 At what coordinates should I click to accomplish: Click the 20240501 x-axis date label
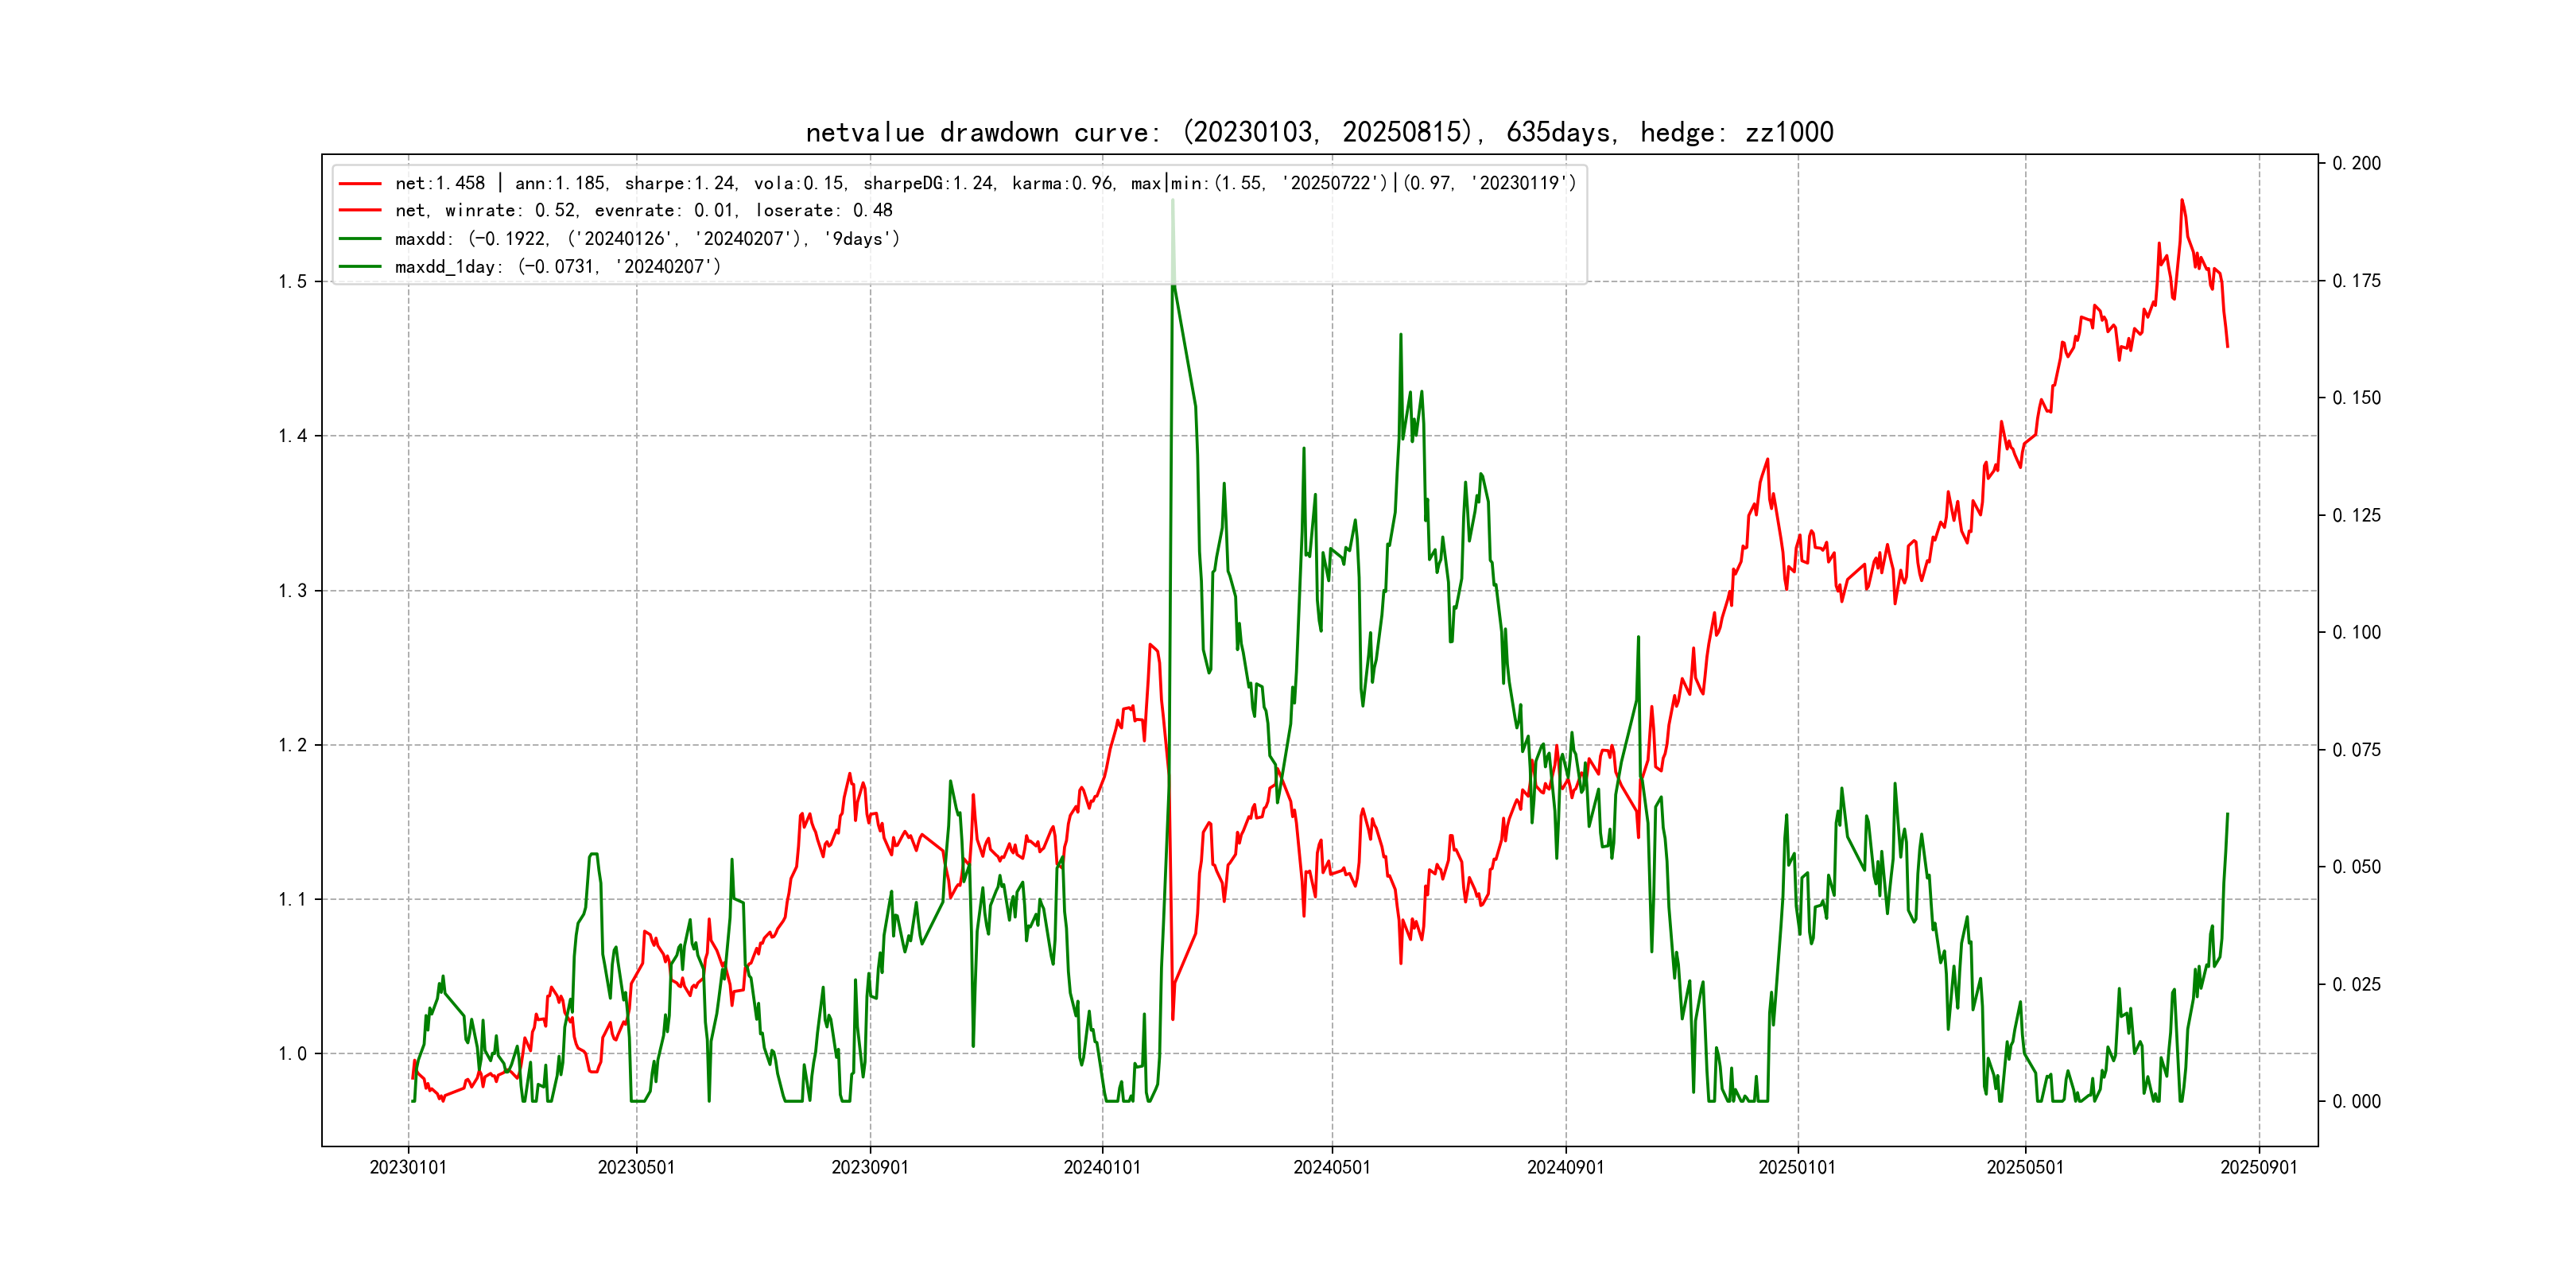pos(1332,1167)
